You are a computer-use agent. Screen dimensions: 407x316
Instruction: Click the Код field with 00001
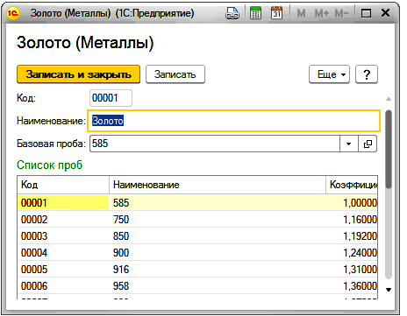[x=111, y=98]
